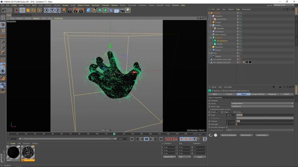
Task: Click the Undo arrow icon
Action: click(x=4, y=10)
